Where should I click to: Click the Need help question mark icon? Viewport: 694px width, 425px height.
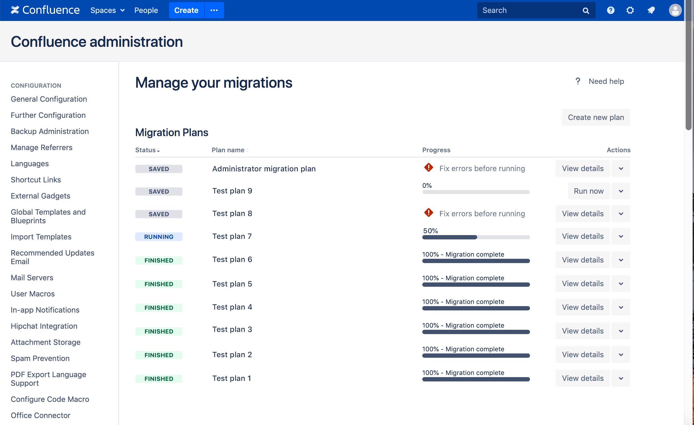click(x=578, y=81)
